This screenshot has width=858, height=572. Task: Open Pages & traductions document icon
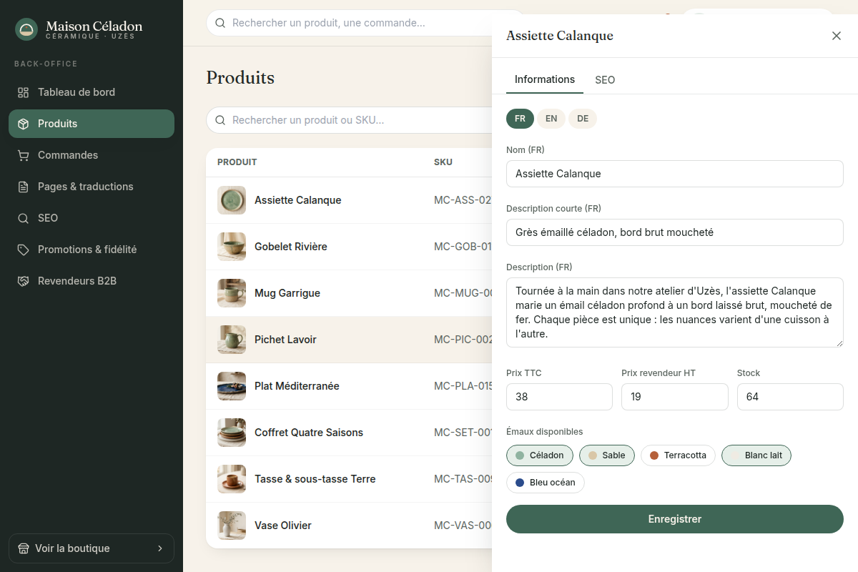[24, 187]
